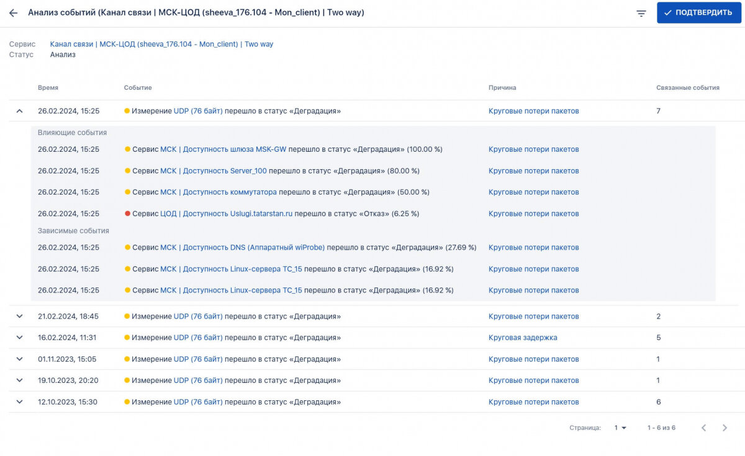The height and width of the screenshot is (456, 745).
Task: Expand the 16.02.2024, 11:31 event row
Action: tap(19, 338)
